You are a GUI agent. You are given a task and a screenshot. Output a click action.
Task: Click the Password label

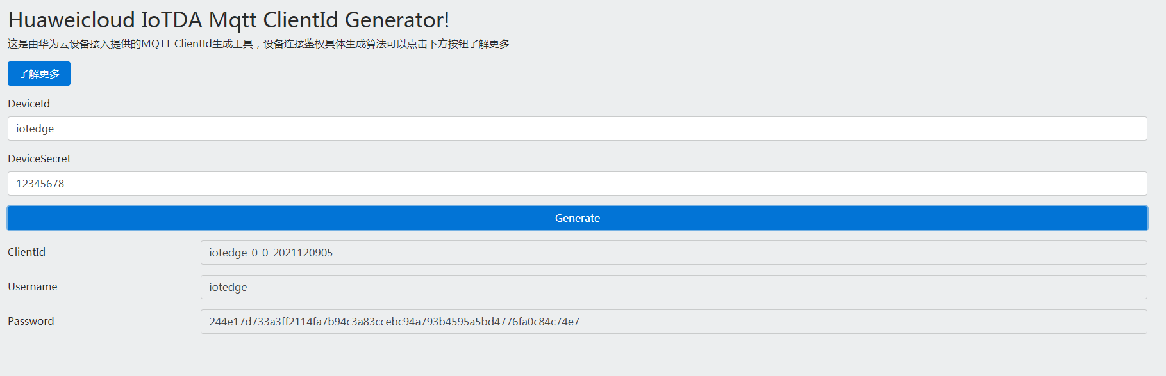click(31, 321)
